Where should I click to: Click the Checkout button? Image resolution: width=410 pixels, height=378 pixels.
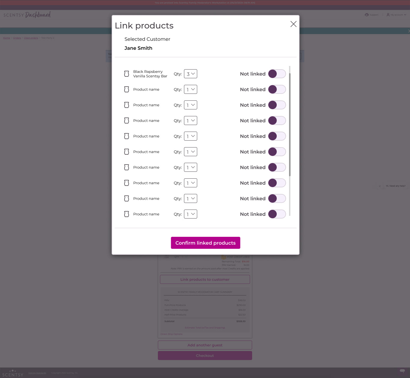205,356
